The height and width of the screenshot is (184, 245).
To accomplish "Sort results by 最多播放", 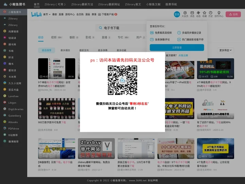I will pyautogui.click(x=65, y=50).
